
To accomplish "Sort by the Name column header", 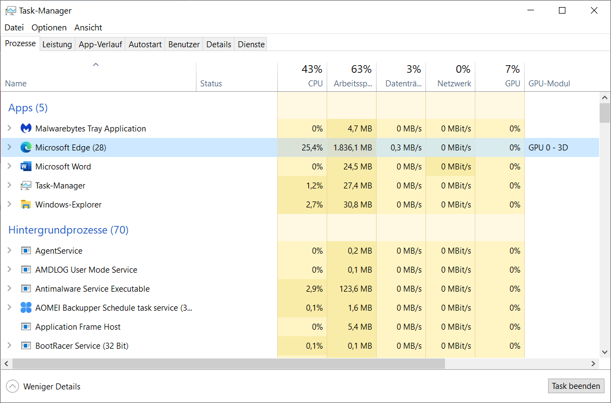I will [x=98, y=77].
